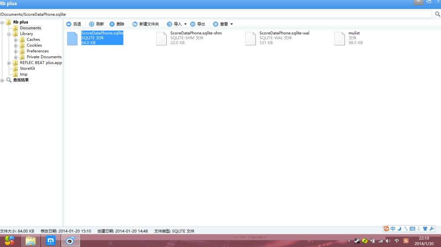
Task: Select the Preferences folder in tree
Action: coord(37,51)
